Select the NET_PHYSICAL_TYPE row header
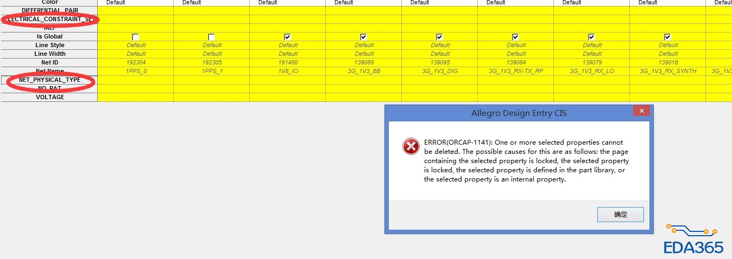Image resolution: width=732 pixels, height=259 pixels. tap(49, 80)
